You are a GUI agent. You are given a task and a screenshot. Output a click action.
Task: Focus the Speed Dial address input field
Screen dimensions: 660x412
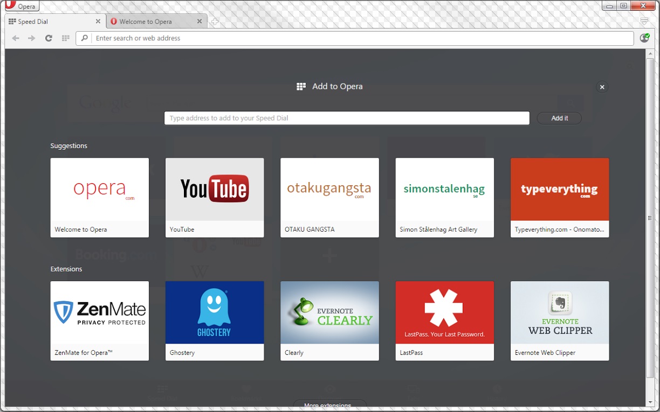(x=347, y=118)
